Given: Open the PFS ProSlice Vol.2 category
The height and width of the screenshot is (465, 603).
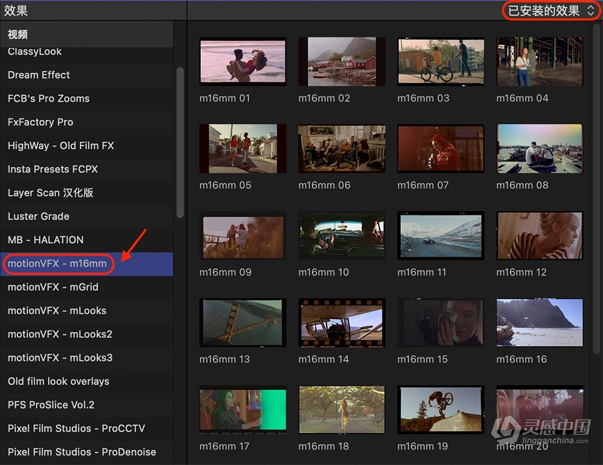Looking at the screenshot, I should 86,405.
